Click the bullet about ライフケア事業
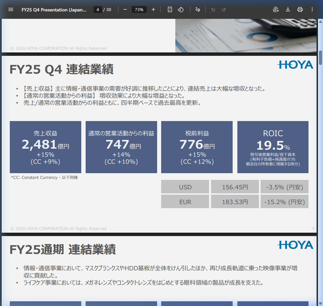Image resolution: width=323 pixels, height=306 pixels. [x=144, y=282]
